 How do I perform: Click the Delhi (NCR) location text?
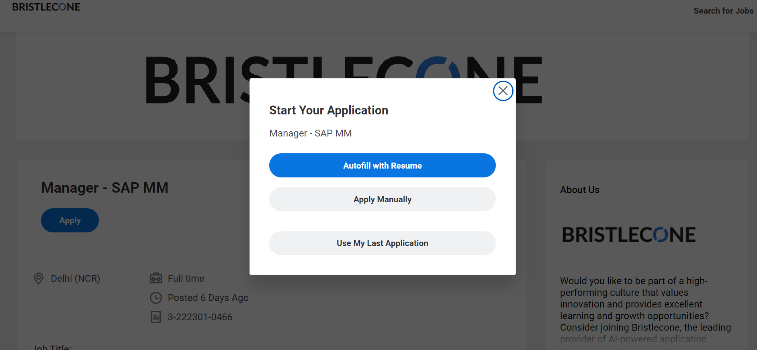point(76,279)
